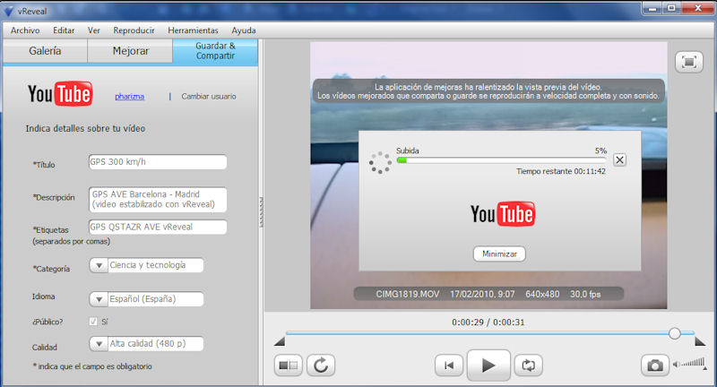Click the 5% upload percentage text

click(x=600, y=150)
